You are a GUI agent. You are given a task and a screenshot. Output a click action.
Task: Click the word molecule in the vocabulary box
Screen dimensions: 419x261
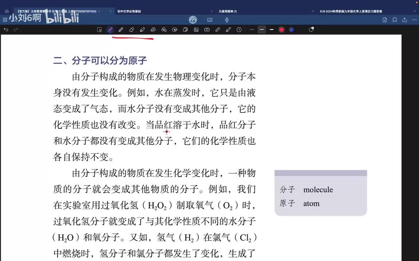(318, 190)
